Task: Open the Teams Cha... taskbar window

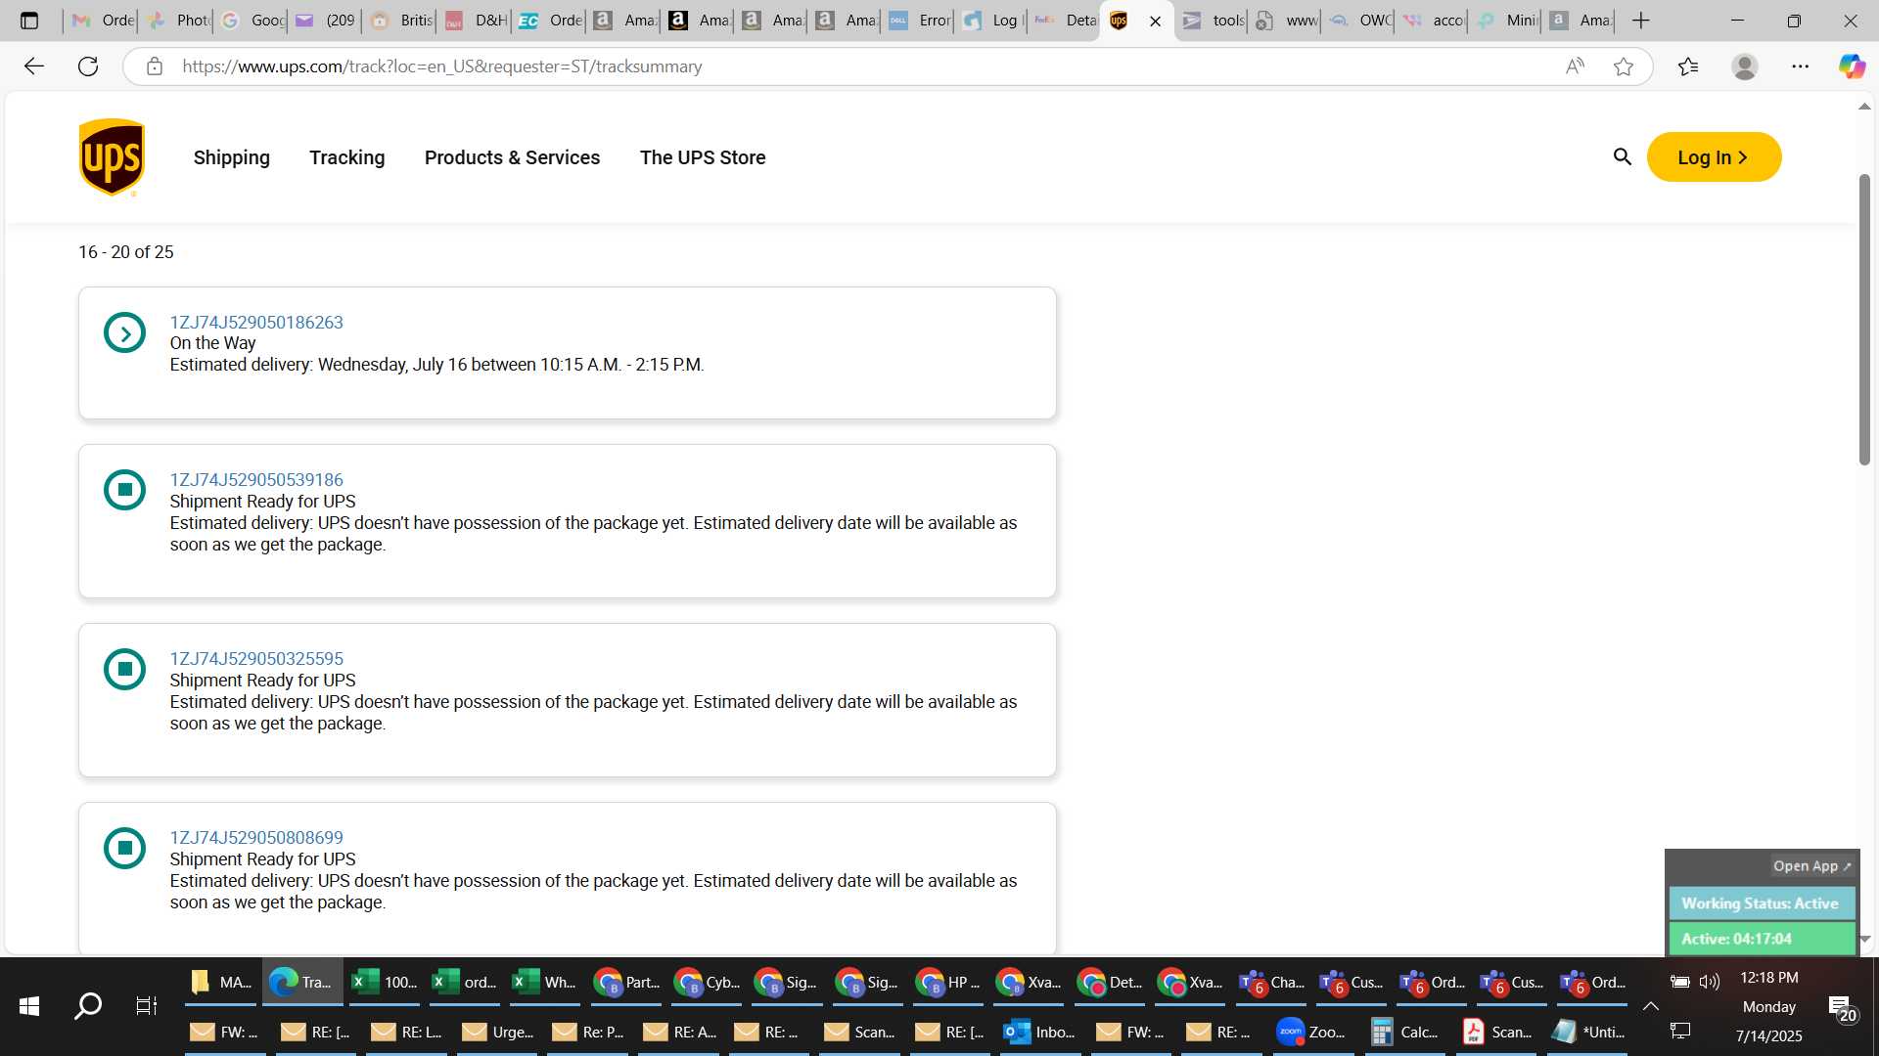Action: [x=1271, y=982]
